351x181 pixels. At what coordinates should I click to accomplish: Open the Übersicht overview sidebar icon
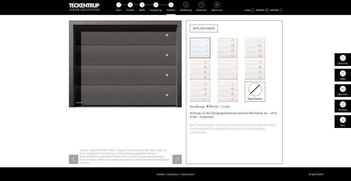click(342, 58)
